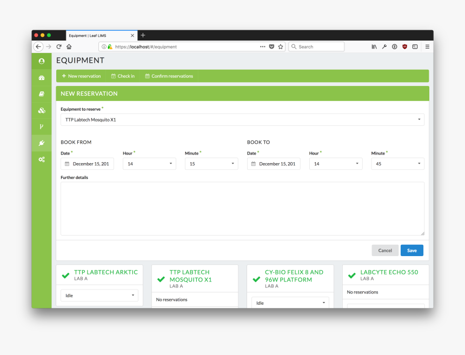
Task: Select Confirm reservations in the toolbar
Action: click(169, 76)
